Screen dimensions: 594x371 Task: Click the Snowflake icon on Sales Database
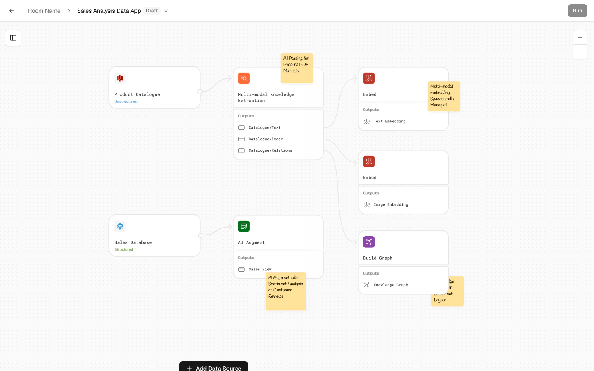(120, 226)
